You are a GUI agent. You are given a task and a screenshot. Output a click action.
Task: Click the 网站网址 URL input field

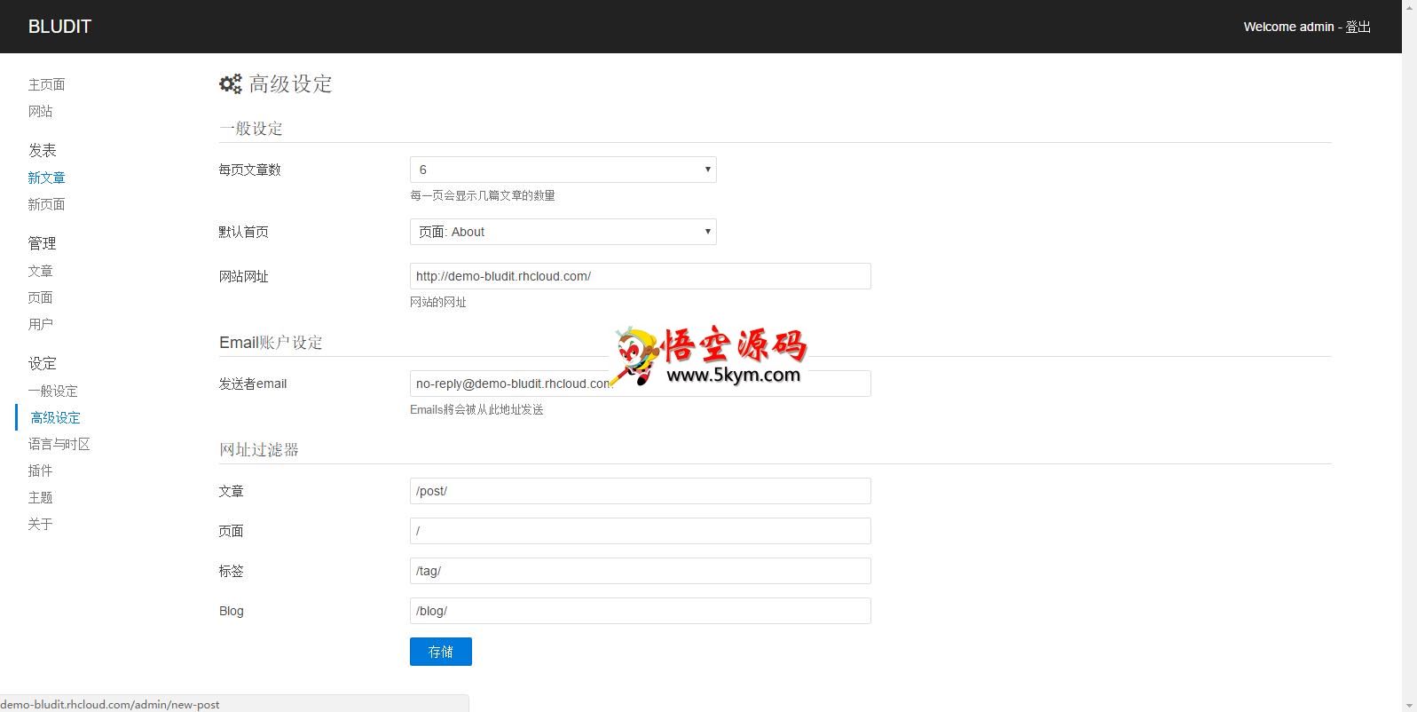(641, 276)
